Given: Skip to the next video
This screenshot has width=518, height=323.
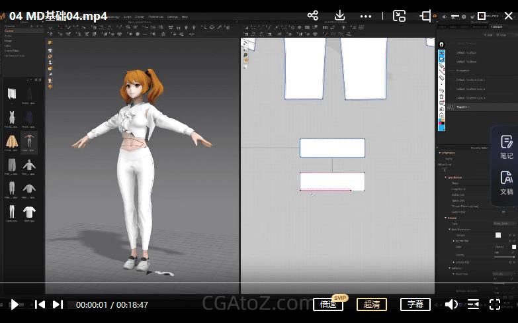Looking at the screenshot, I should (x=58, y=304).
